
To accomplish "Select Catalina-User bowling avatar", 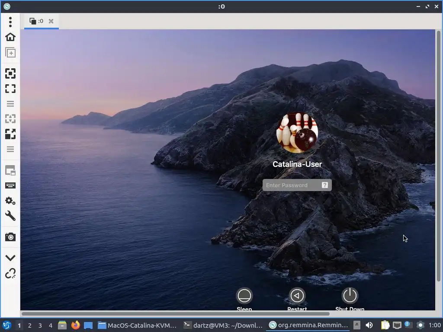I will point(297,133).
